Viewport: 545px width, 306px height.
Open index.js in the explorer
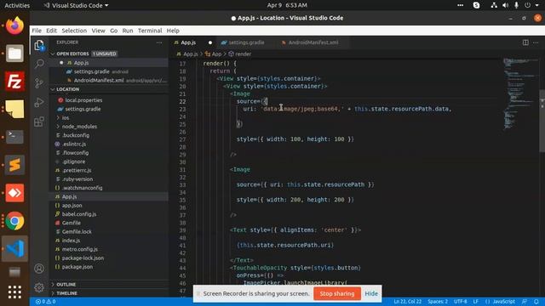click(x=71, y=241)
